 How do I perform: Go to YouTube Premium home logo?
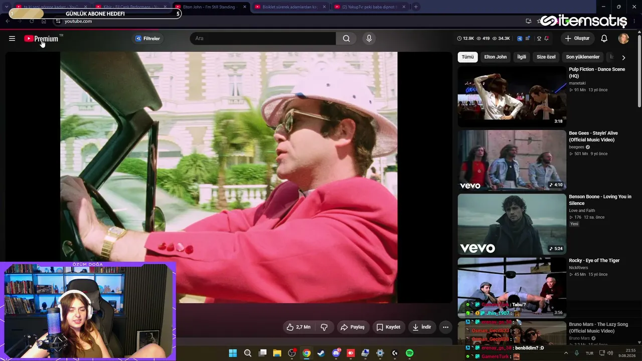coord(41,39)
